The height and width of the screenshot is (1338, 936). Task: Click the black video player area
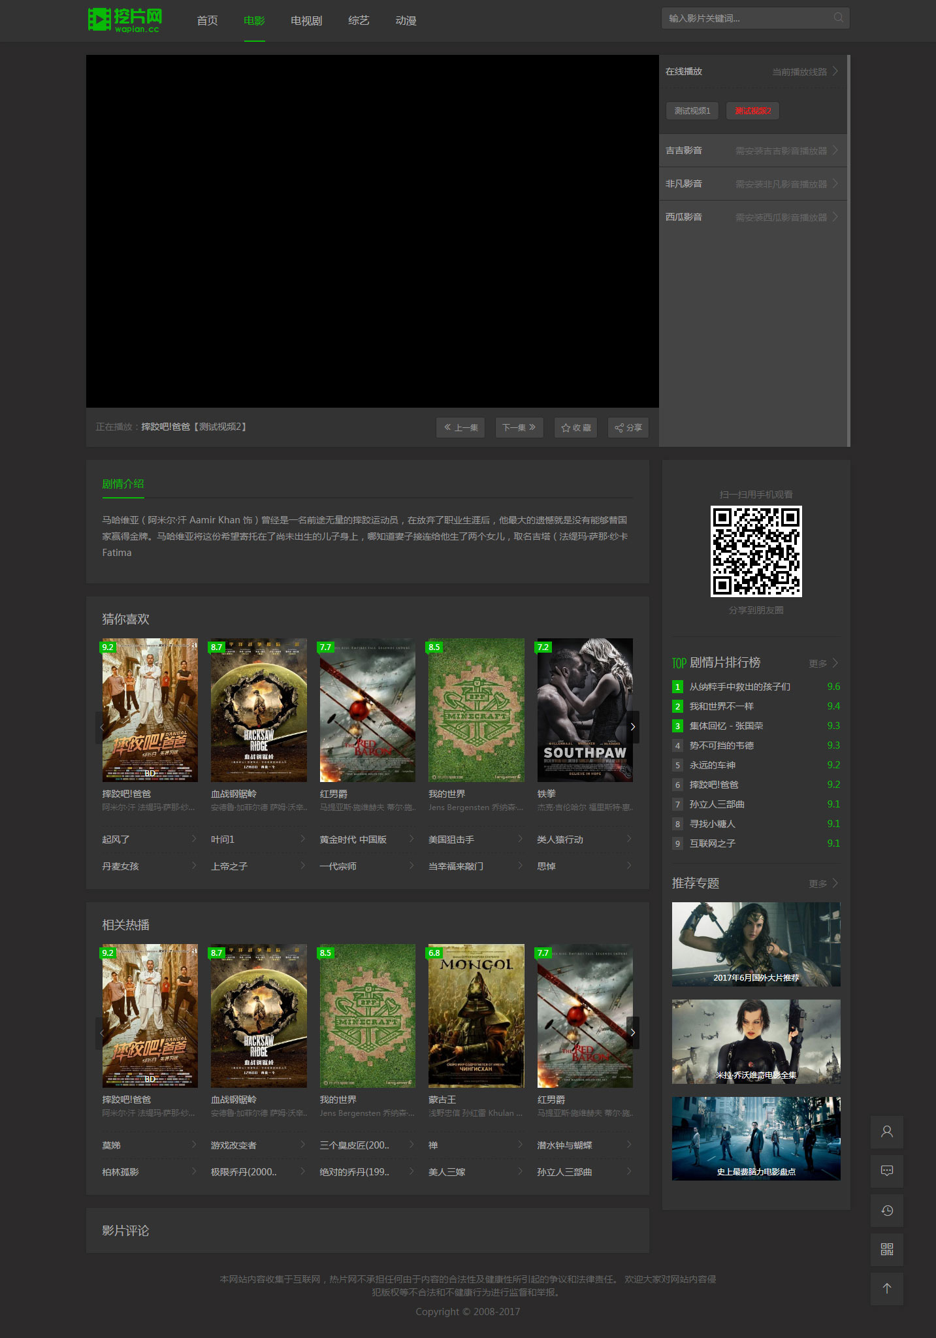pos(372,231)
